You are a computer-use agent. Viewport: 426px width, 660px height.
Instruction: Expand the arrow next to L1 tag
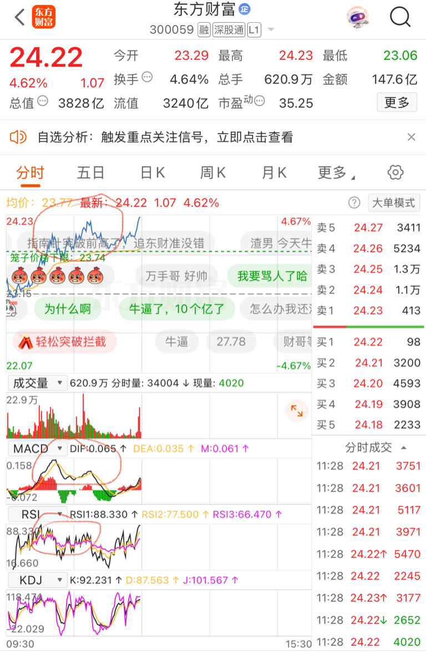(271, 30)
